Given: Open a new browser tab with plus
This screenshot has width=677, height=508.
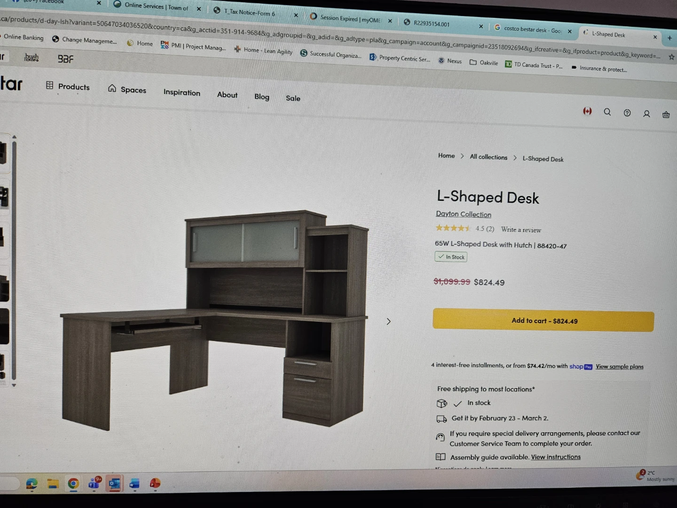Looking at the screenshot, I should 669,38.
